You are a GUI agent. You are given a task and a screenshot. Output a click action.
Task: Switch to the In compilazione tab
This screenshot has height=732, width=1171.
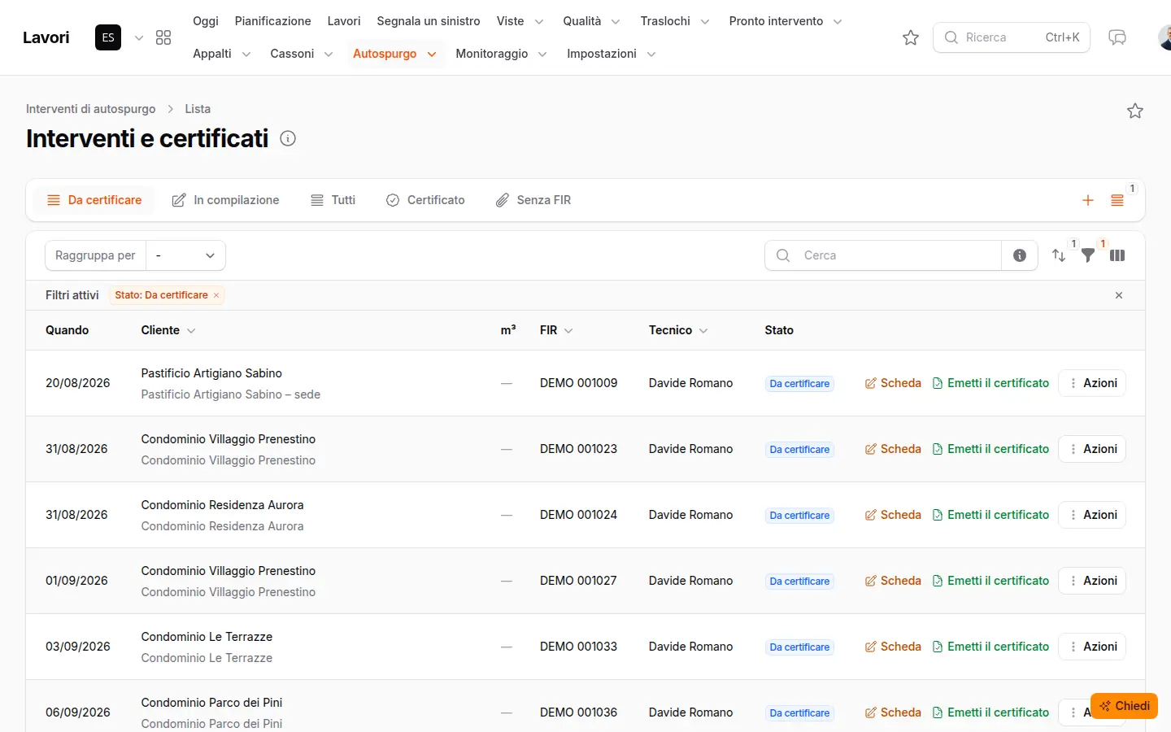point(225,200)
